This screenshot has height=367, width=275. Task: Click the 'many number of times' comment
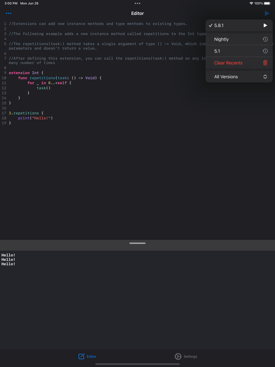click(32, 63)
